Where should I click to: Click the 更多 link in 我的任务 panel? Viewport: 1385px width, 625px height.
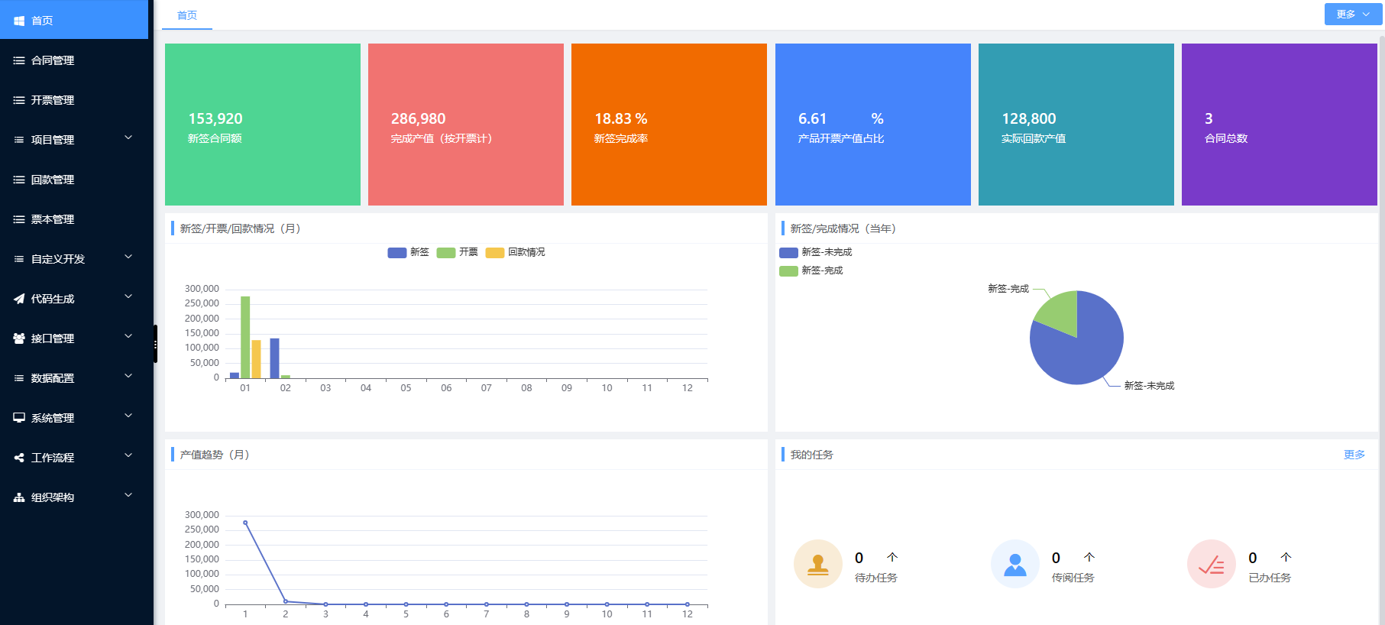1354,455
